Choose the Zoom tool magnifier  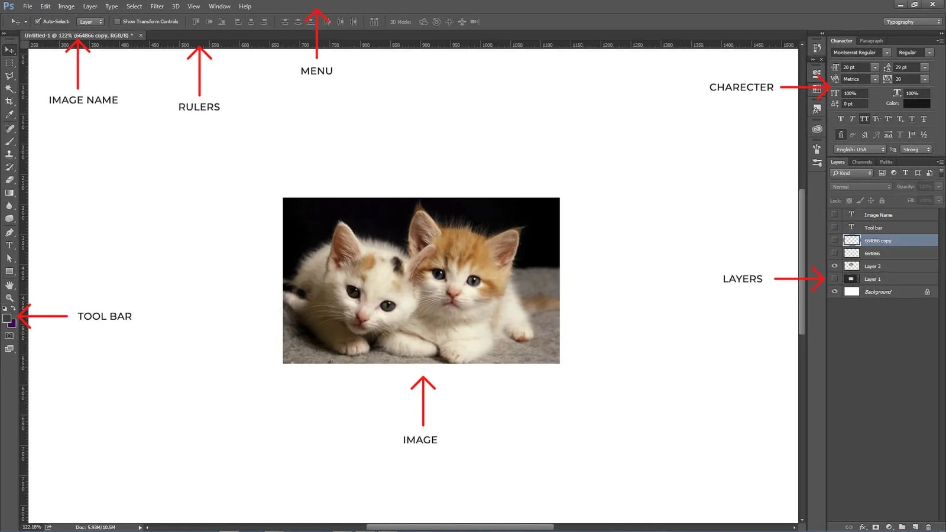click(x=9, y=298)
